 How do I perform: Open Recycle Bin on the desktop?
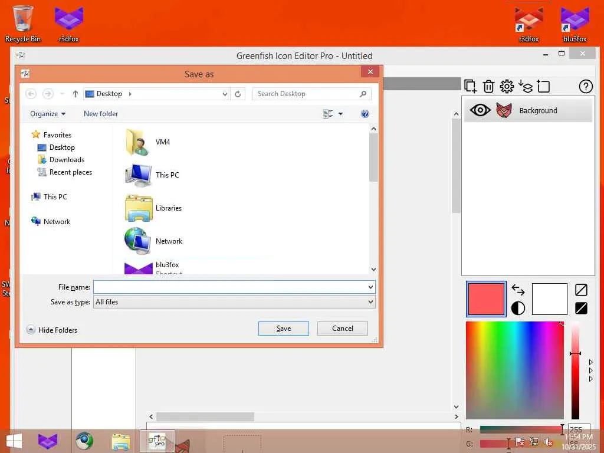click(x=23, y=23)
